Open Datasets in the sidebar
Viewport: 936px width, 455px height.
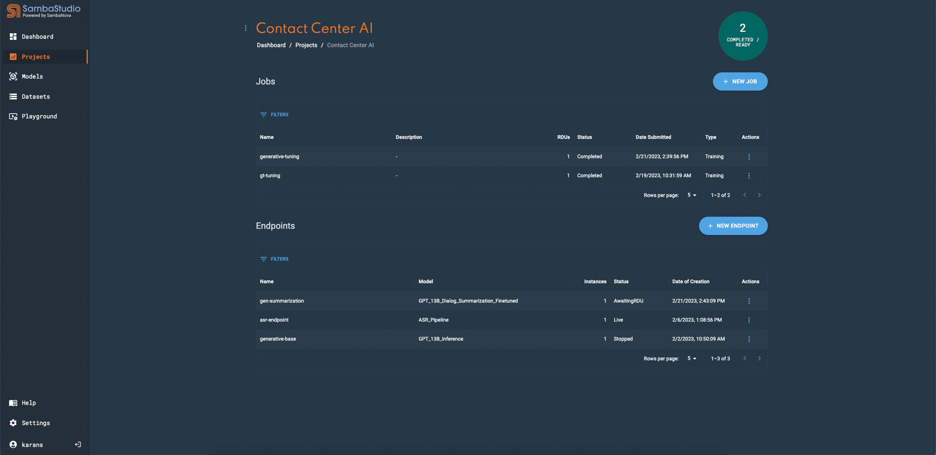(36, 96)
